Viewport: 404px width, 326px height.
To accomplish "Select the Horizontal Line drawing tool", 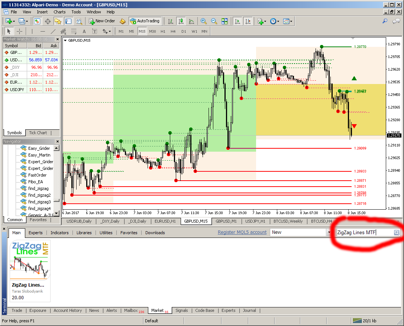I will click(x=42, y=32).
